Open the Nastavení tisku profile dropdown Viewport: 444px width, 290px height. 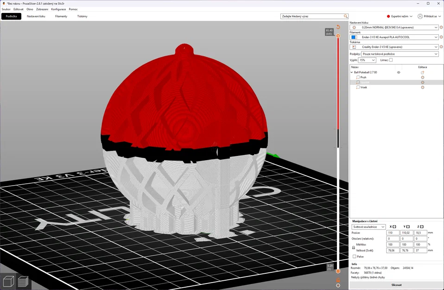pyautogui.click(x=394, y=27)
